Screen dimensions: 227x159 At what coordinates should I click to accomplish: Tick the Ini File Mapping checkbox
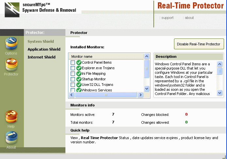pos(73,73)
